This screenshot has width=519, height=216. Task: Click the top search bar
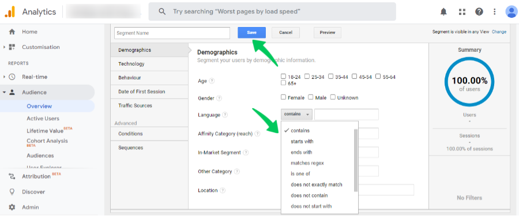pos(272,12)
